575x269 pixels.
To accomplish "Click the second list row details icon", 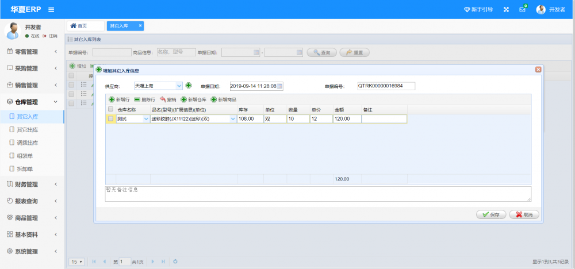I will 83,94.
